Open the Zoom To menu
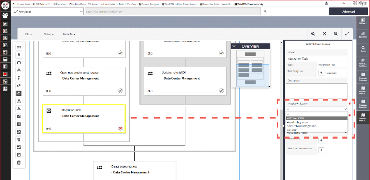 click(x=69, y=34)
